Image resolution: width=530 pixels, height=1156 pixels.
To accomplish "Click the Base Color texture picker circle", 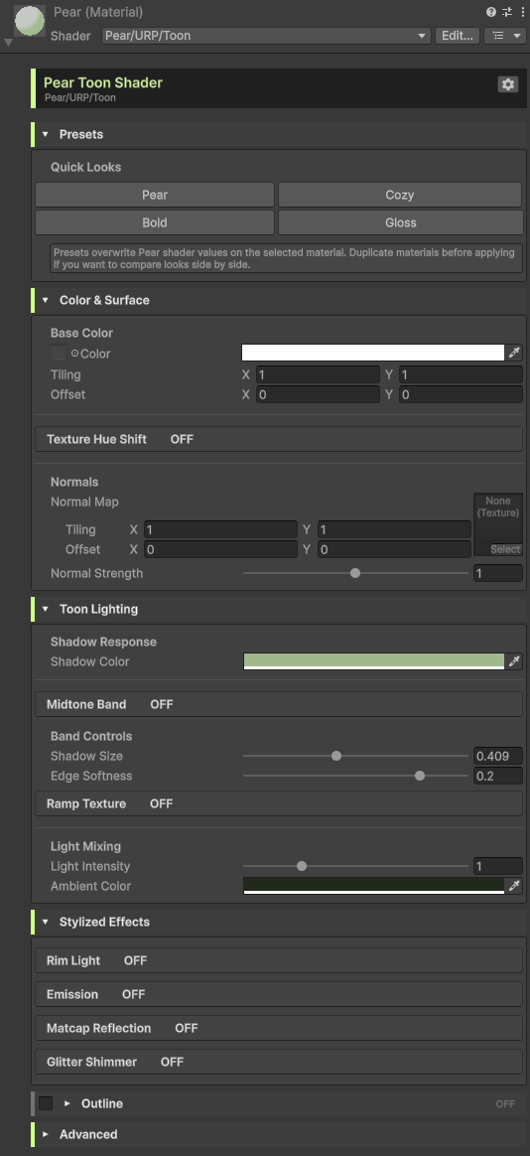I will point(74,354).
